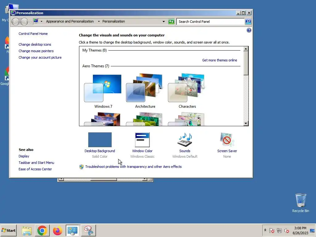This screenshot has width=316, height=237.
Task: Click the Back navigation arrow button
Action: coord(15,22)
